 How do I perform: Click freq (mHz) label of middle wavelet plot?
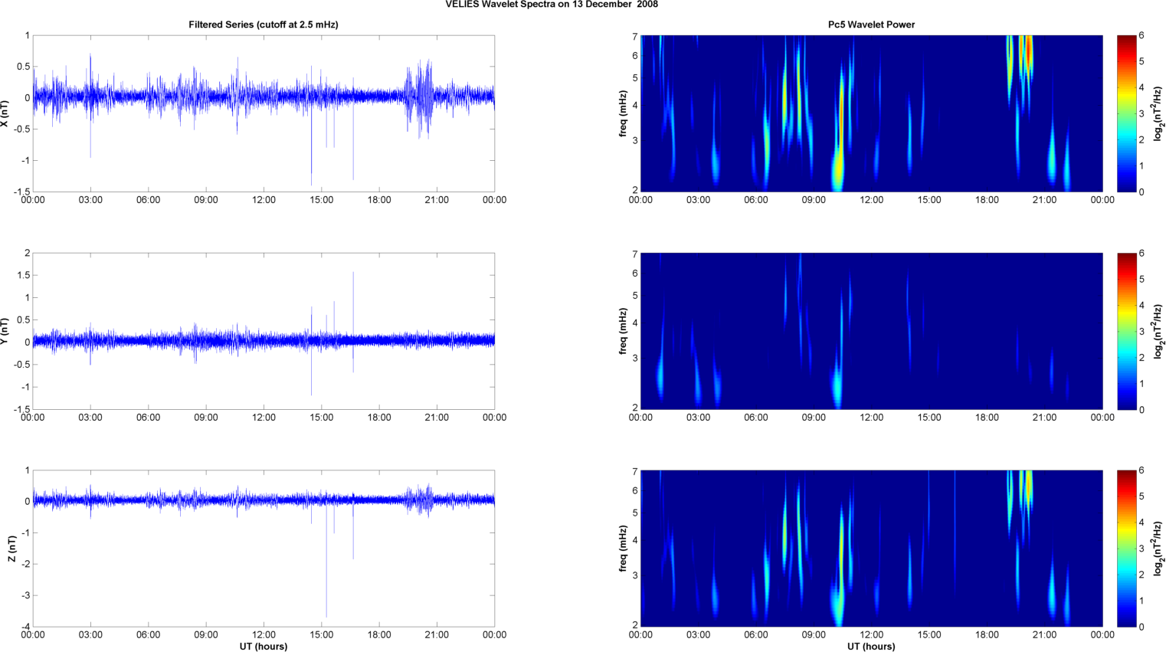coord(624,331)
